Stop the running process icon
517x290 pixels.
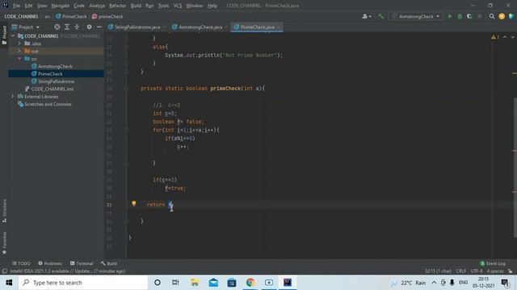[479, 16]
